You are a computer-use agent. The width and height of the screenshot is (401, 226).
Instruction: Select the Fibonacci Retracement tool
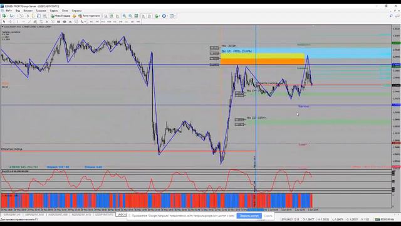(41, 22)
